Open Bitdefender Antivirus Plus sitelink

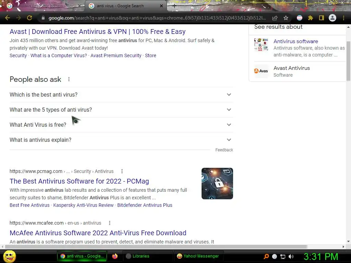145,205
